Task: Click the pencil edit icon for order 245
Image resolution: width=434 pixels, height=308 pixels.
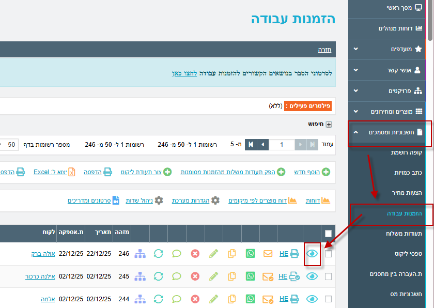Action: (x=214, y=276)
